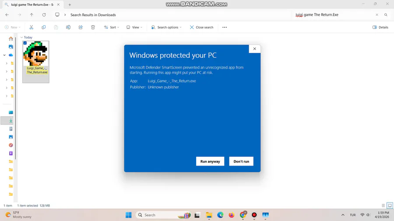The image size is (394, 221).
Task: Open Desktop in the navigation pane
Action: point(11,113)
